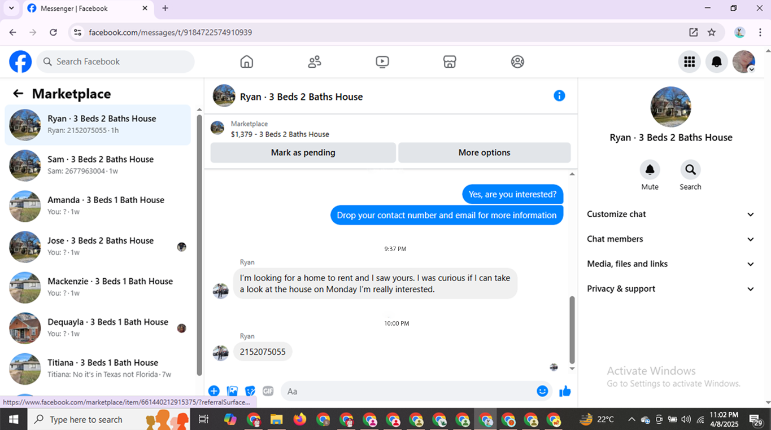The height and width of the screenshot is (430, 771).
Task: Bookmark this page with the star icon
Action: 712,32
